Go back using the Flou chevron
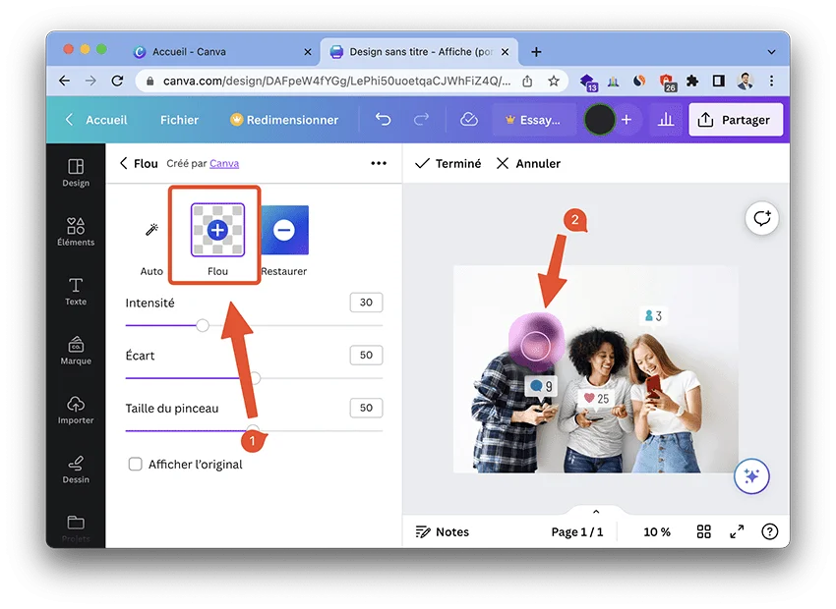This screenshot has width=836, height=609. tap(124, 163)
